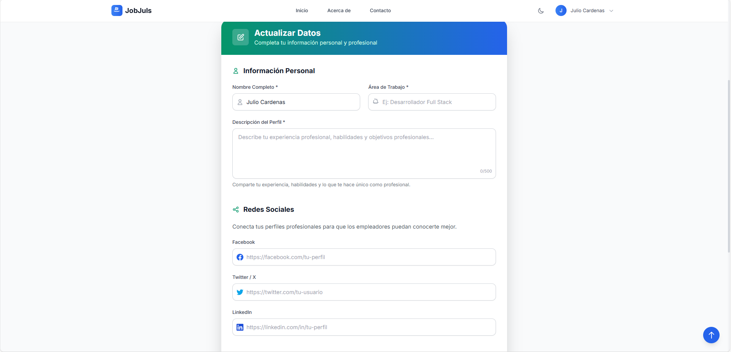Click the 'Nombre Completo *' label

click(255, 87)
